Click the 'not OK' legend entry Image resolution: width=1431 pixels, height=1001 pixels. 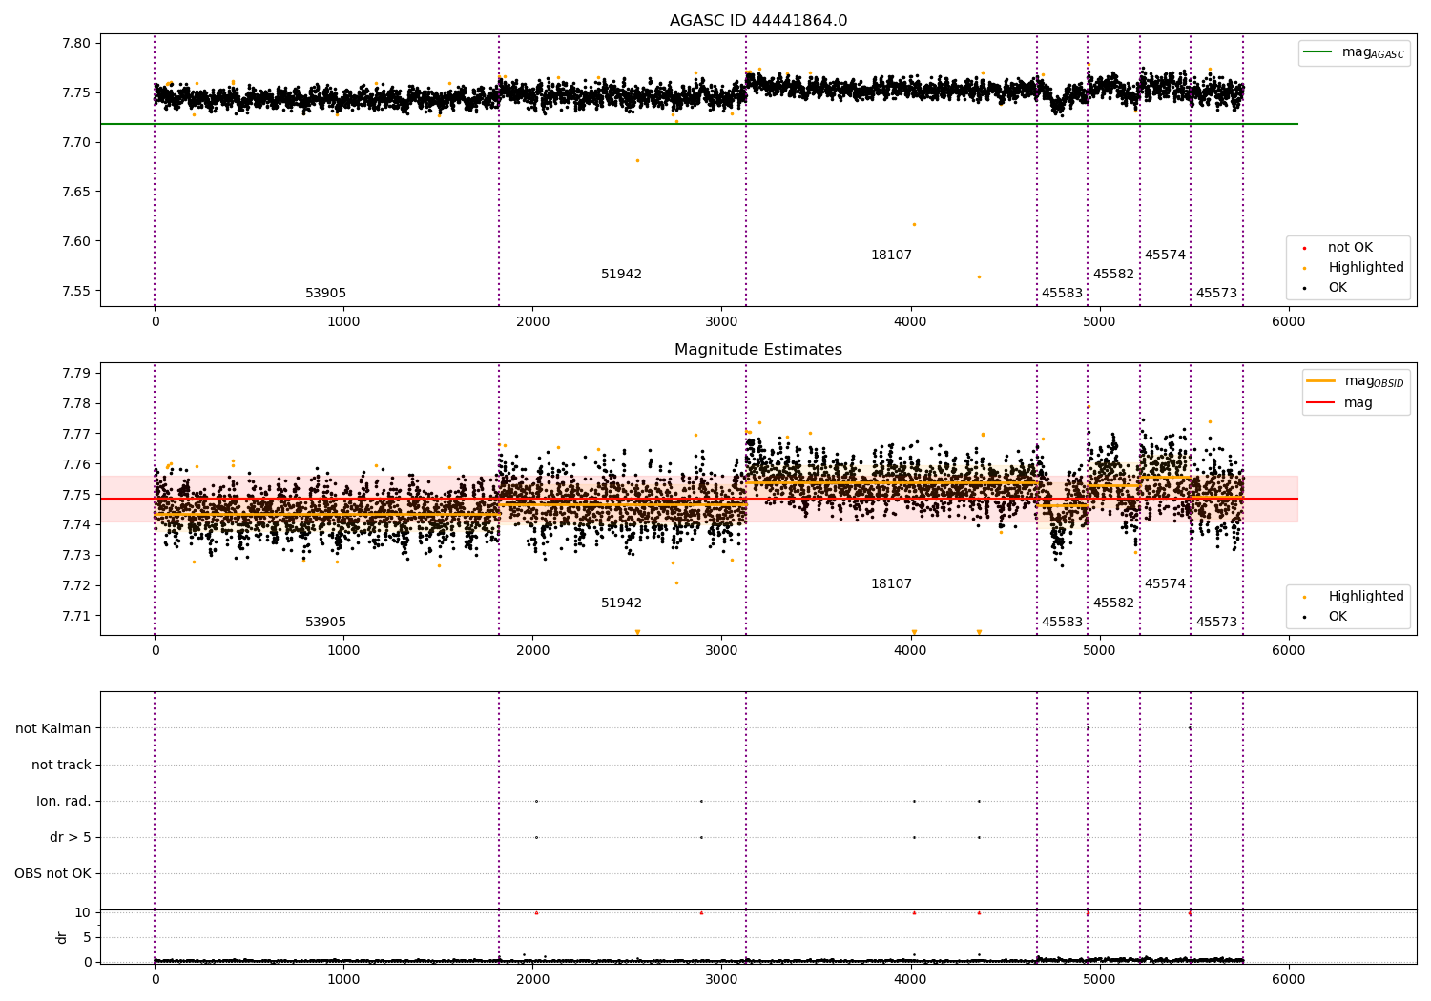tap(1350, 248)
